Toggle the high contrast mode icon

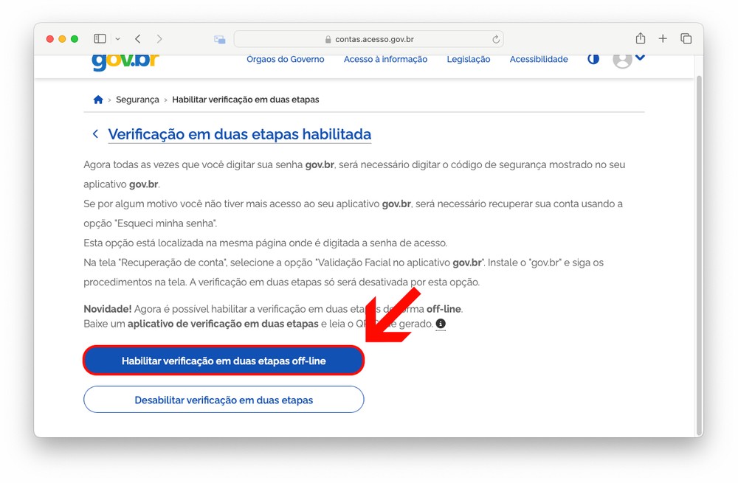point(593,59)
